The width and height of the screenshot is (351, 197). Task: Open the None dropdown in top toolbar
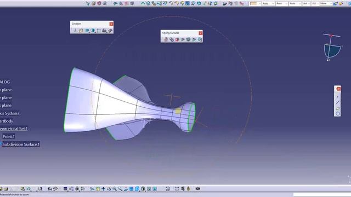coord(326,3)
